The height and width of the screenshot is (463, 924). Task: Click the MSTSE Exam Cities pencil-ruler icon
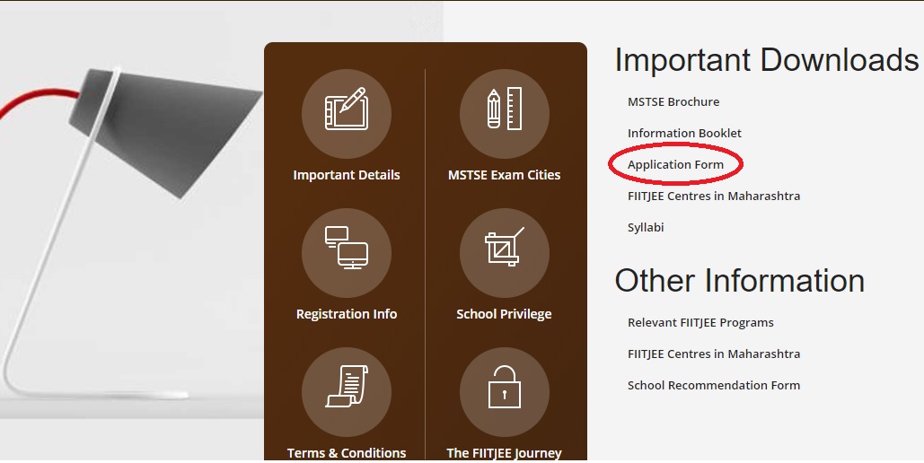click(x=504, y=114)
